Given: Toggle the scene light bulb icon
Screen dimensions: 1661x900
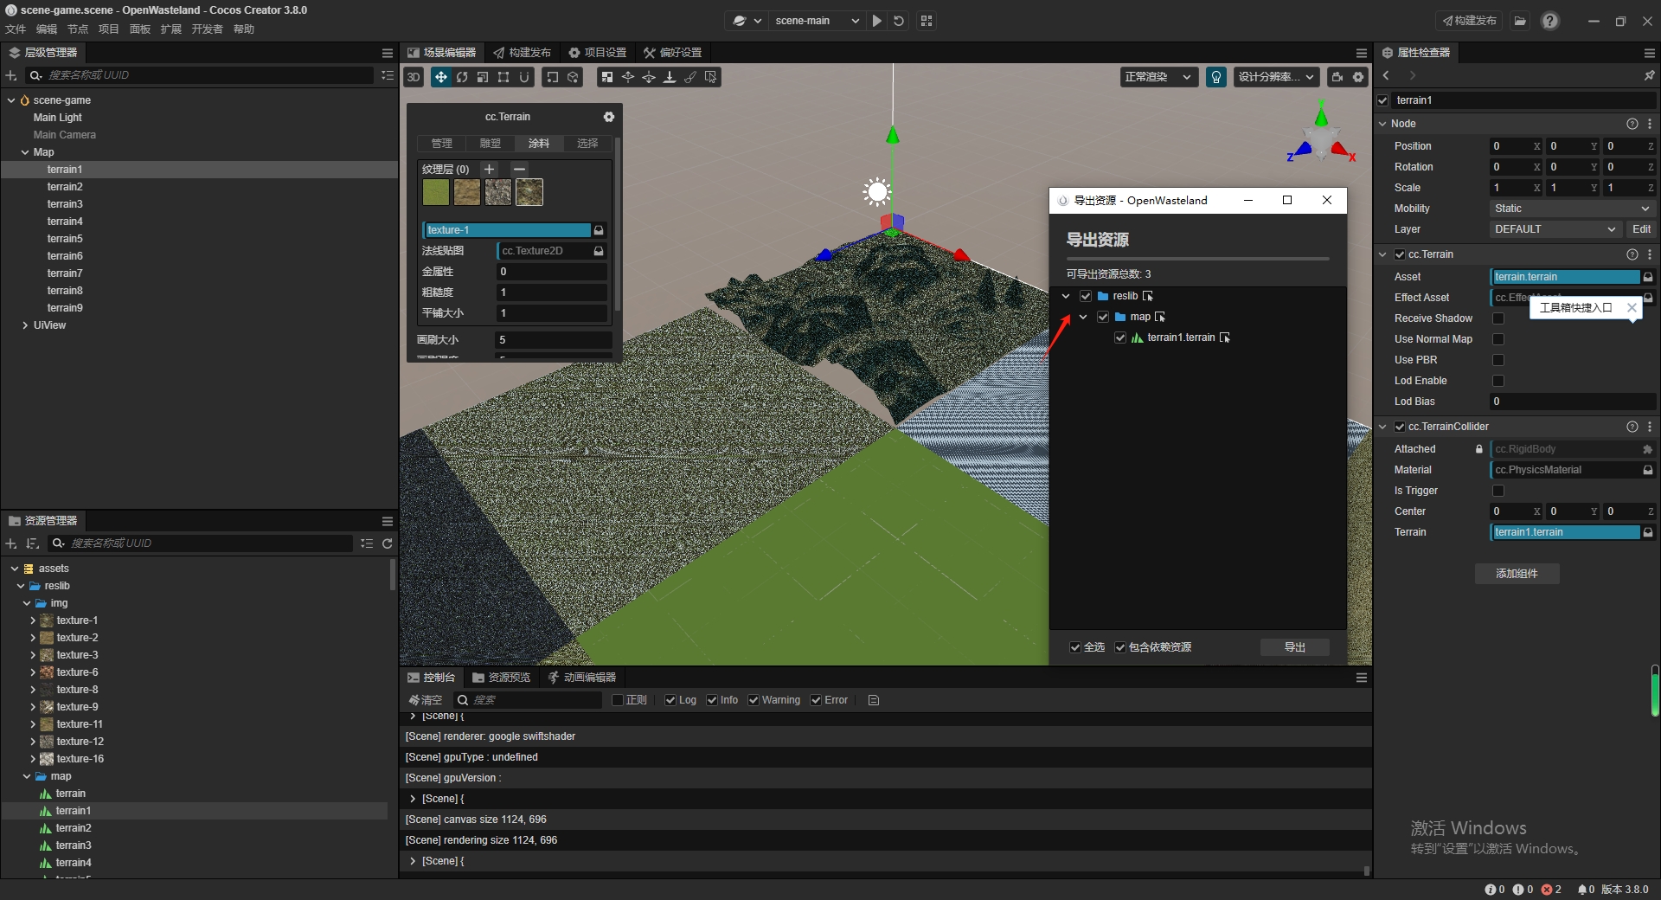Looking at the screenshot, I should 1216,77.
